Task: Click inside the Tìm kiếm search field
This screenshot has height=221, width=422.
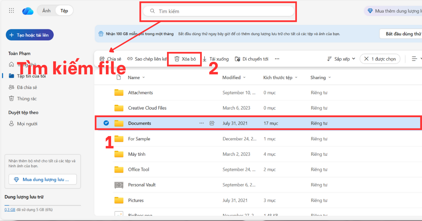Action: [218, 11]
